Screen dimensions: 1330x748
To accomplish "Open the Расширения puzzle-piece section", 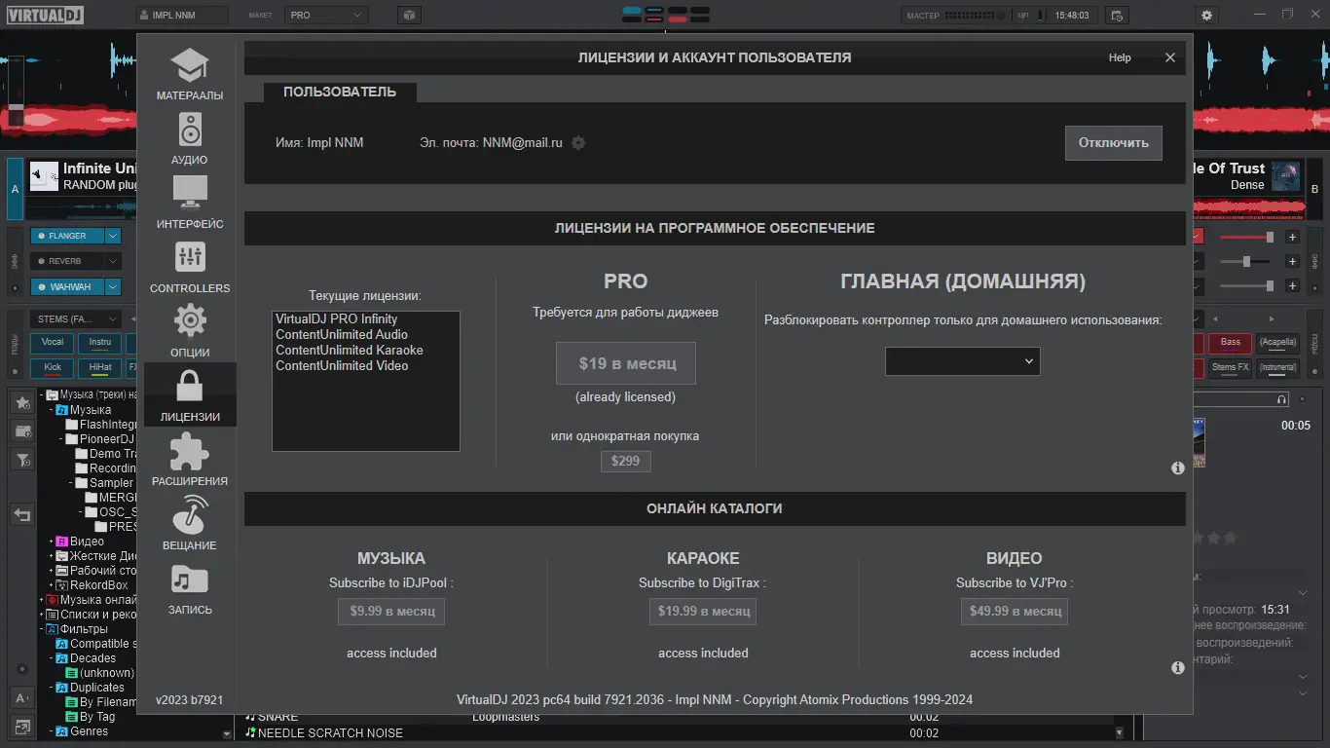I will point(190,460).
